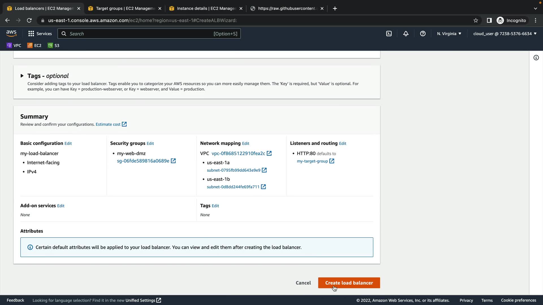
Task: Click the help question mark icon
Action: click(x=423, y=34)
